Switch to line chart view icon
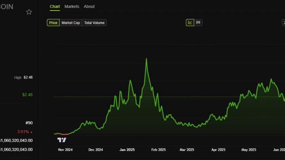 pyautogui.click(x=190, y=23)
